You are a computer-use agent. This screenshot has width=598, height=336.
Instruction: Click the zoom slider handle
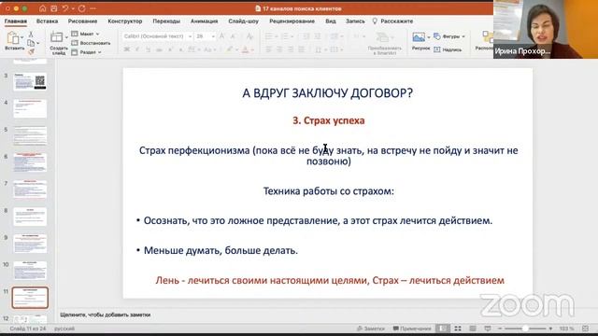click(525, 329)
